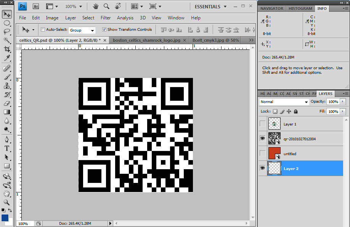Select the 3D Rotate tool
The image size is (350, 227).
click(x=7, y=176)
